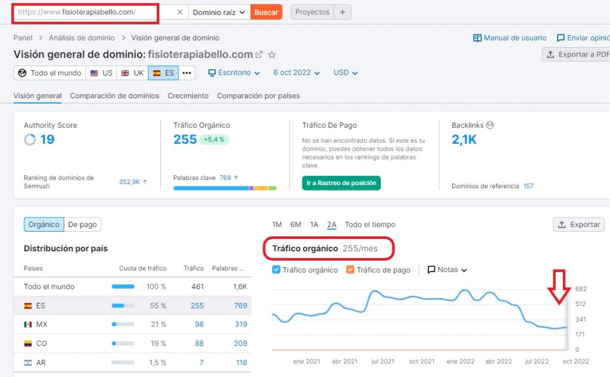610x377 pixels.
Task: Click the question mark icon next to Backlinks
Action: [x=489, y=125]
